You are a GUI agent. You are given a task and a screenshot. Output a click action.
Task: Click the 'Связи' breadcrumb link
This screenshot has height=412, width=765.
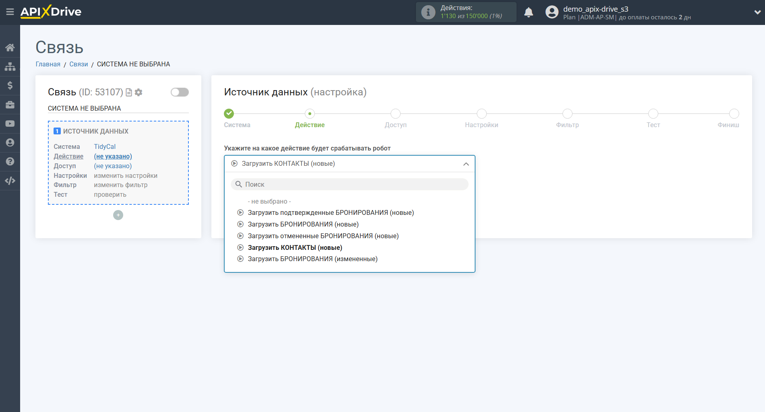point(79,64)
